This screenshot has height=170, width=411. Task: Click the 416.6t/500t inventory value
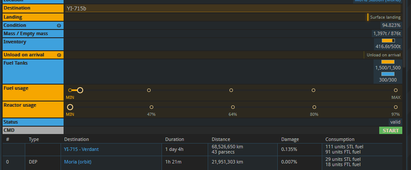[x=388, y=47]
